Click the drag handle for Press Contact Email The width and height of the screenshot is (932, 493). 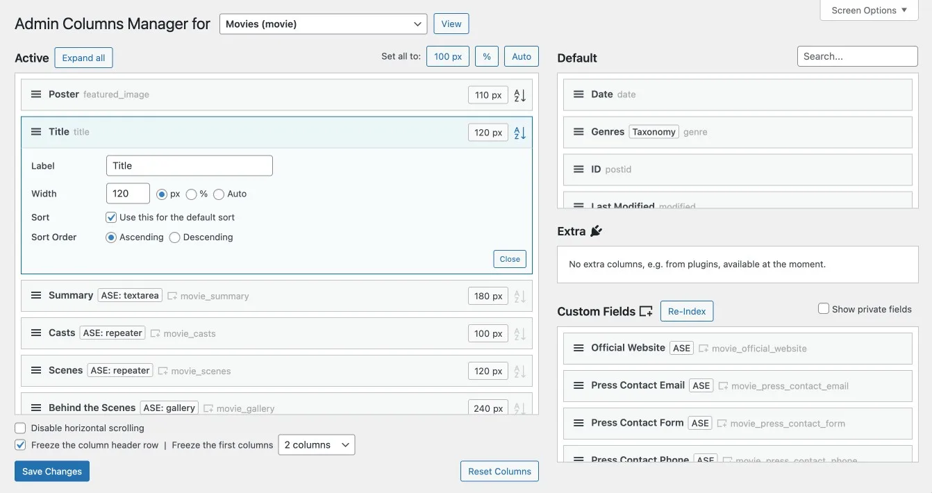click(579, 385)
